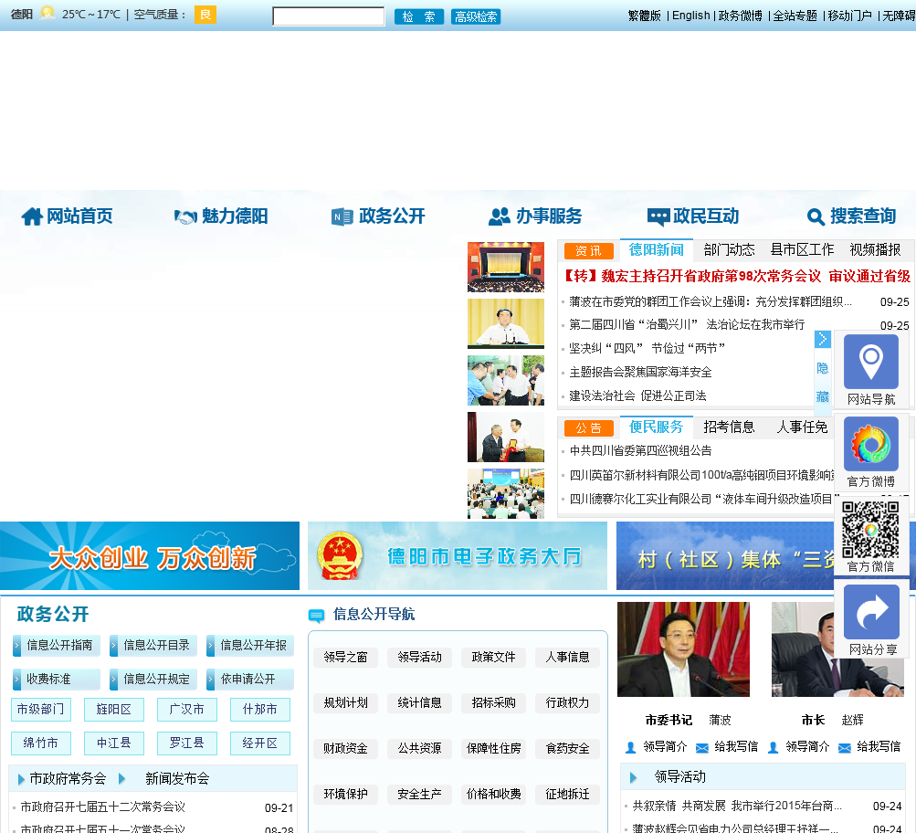Open the 市级部门 box link
Viewport: 916px width, 833px height.
tap(41, 710)
